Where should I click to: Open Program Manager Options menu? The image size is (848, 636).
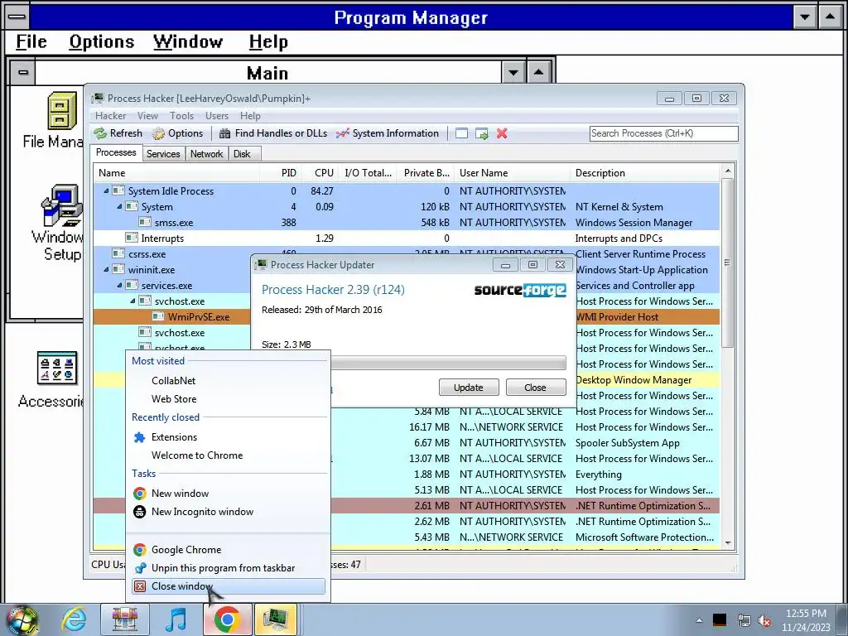102,41
